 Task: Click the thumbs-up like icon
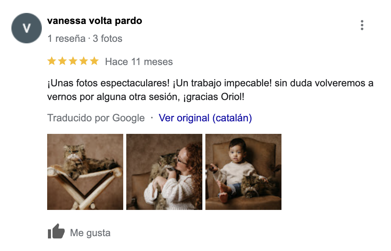(x=56, y=232)
